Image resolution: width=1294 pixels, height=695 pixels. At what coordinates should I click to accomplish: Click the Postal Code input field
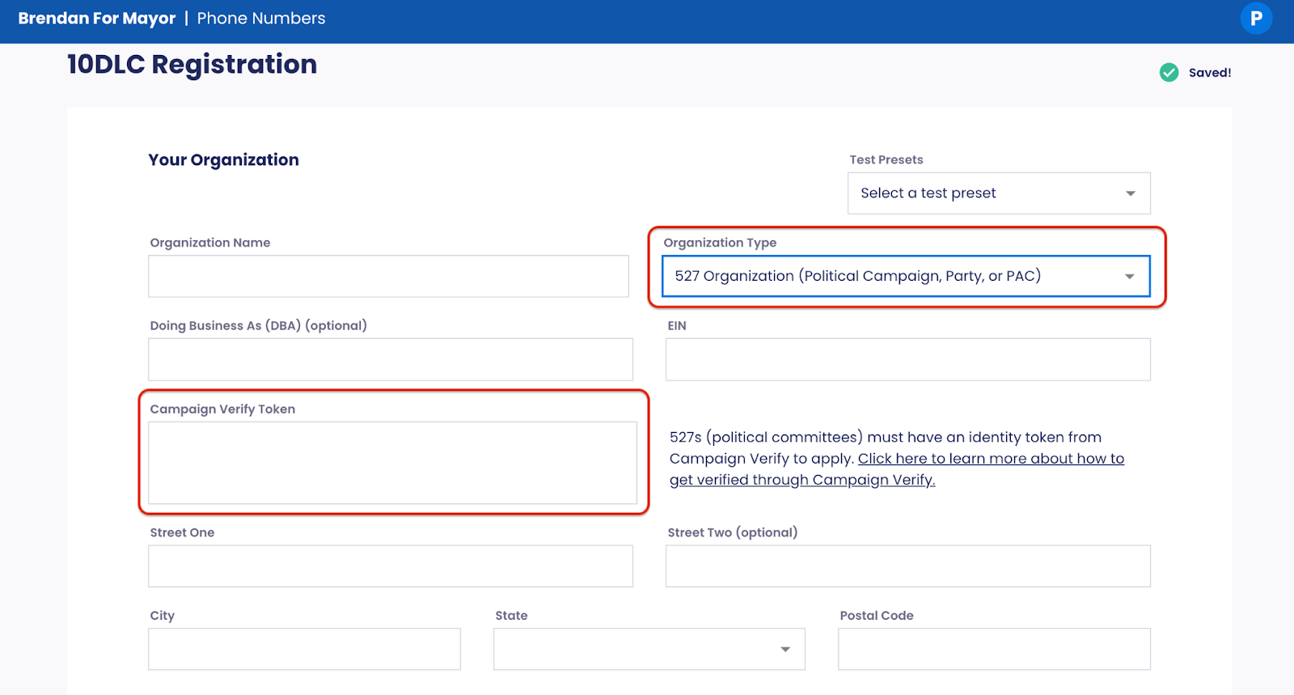pos(994,649)
